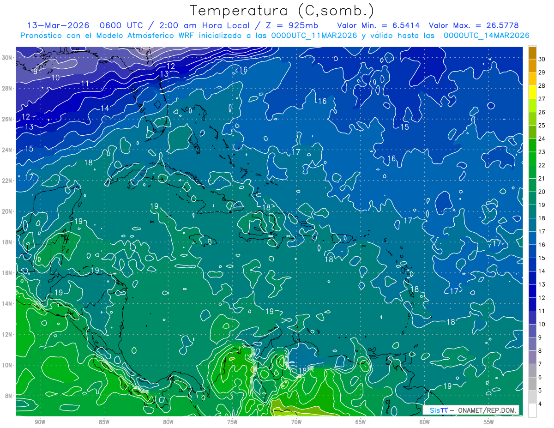
Task: Click the latitude axis label '26N'
Action: click(x=7, y=119)
